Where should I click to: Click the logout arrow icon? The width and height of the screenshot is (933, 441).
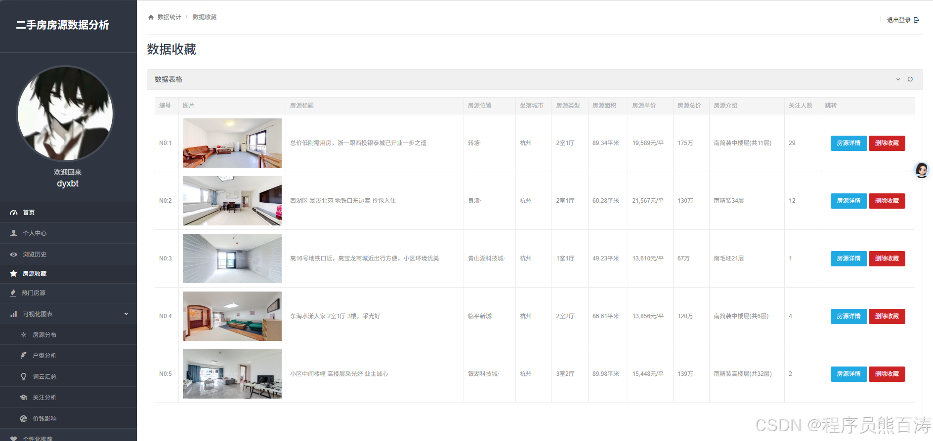(916, 20)
